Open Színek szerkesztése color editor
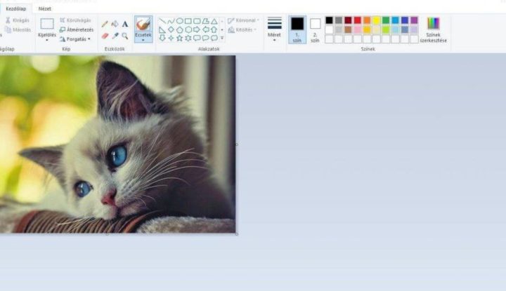 click(433, 29)
